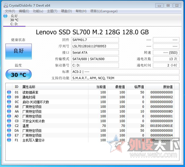Click the features field S.M.A.R.T., APM, NCQ, TRIM
This screenshot has height=167, width=185.
coord(125,78)
